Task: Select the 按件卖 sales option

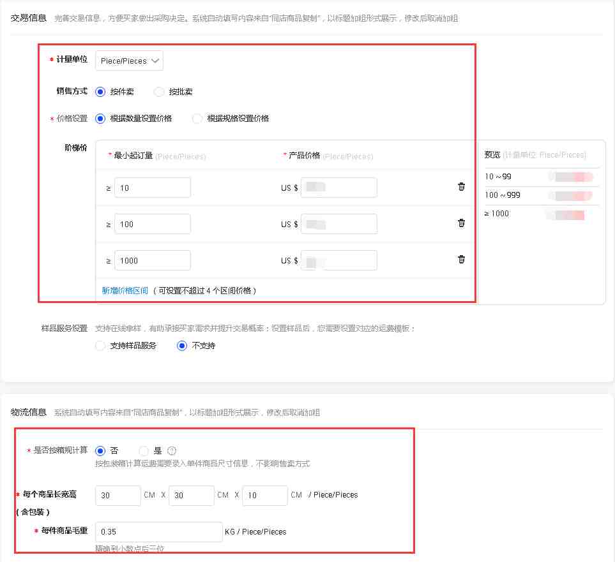Action: tap(100, 92)
